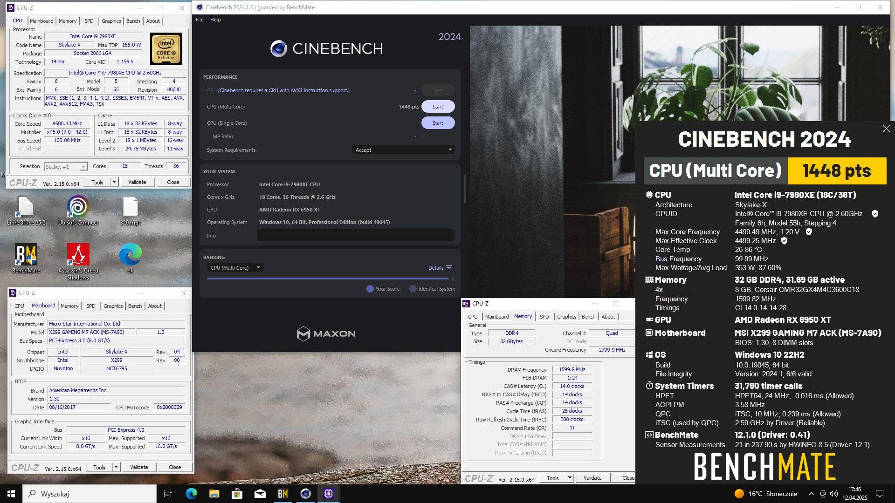The height and width of the screenshot is (503, 895).
Task: Open the System Requirements Accept dropdown
Action: [x=403, y=150]
